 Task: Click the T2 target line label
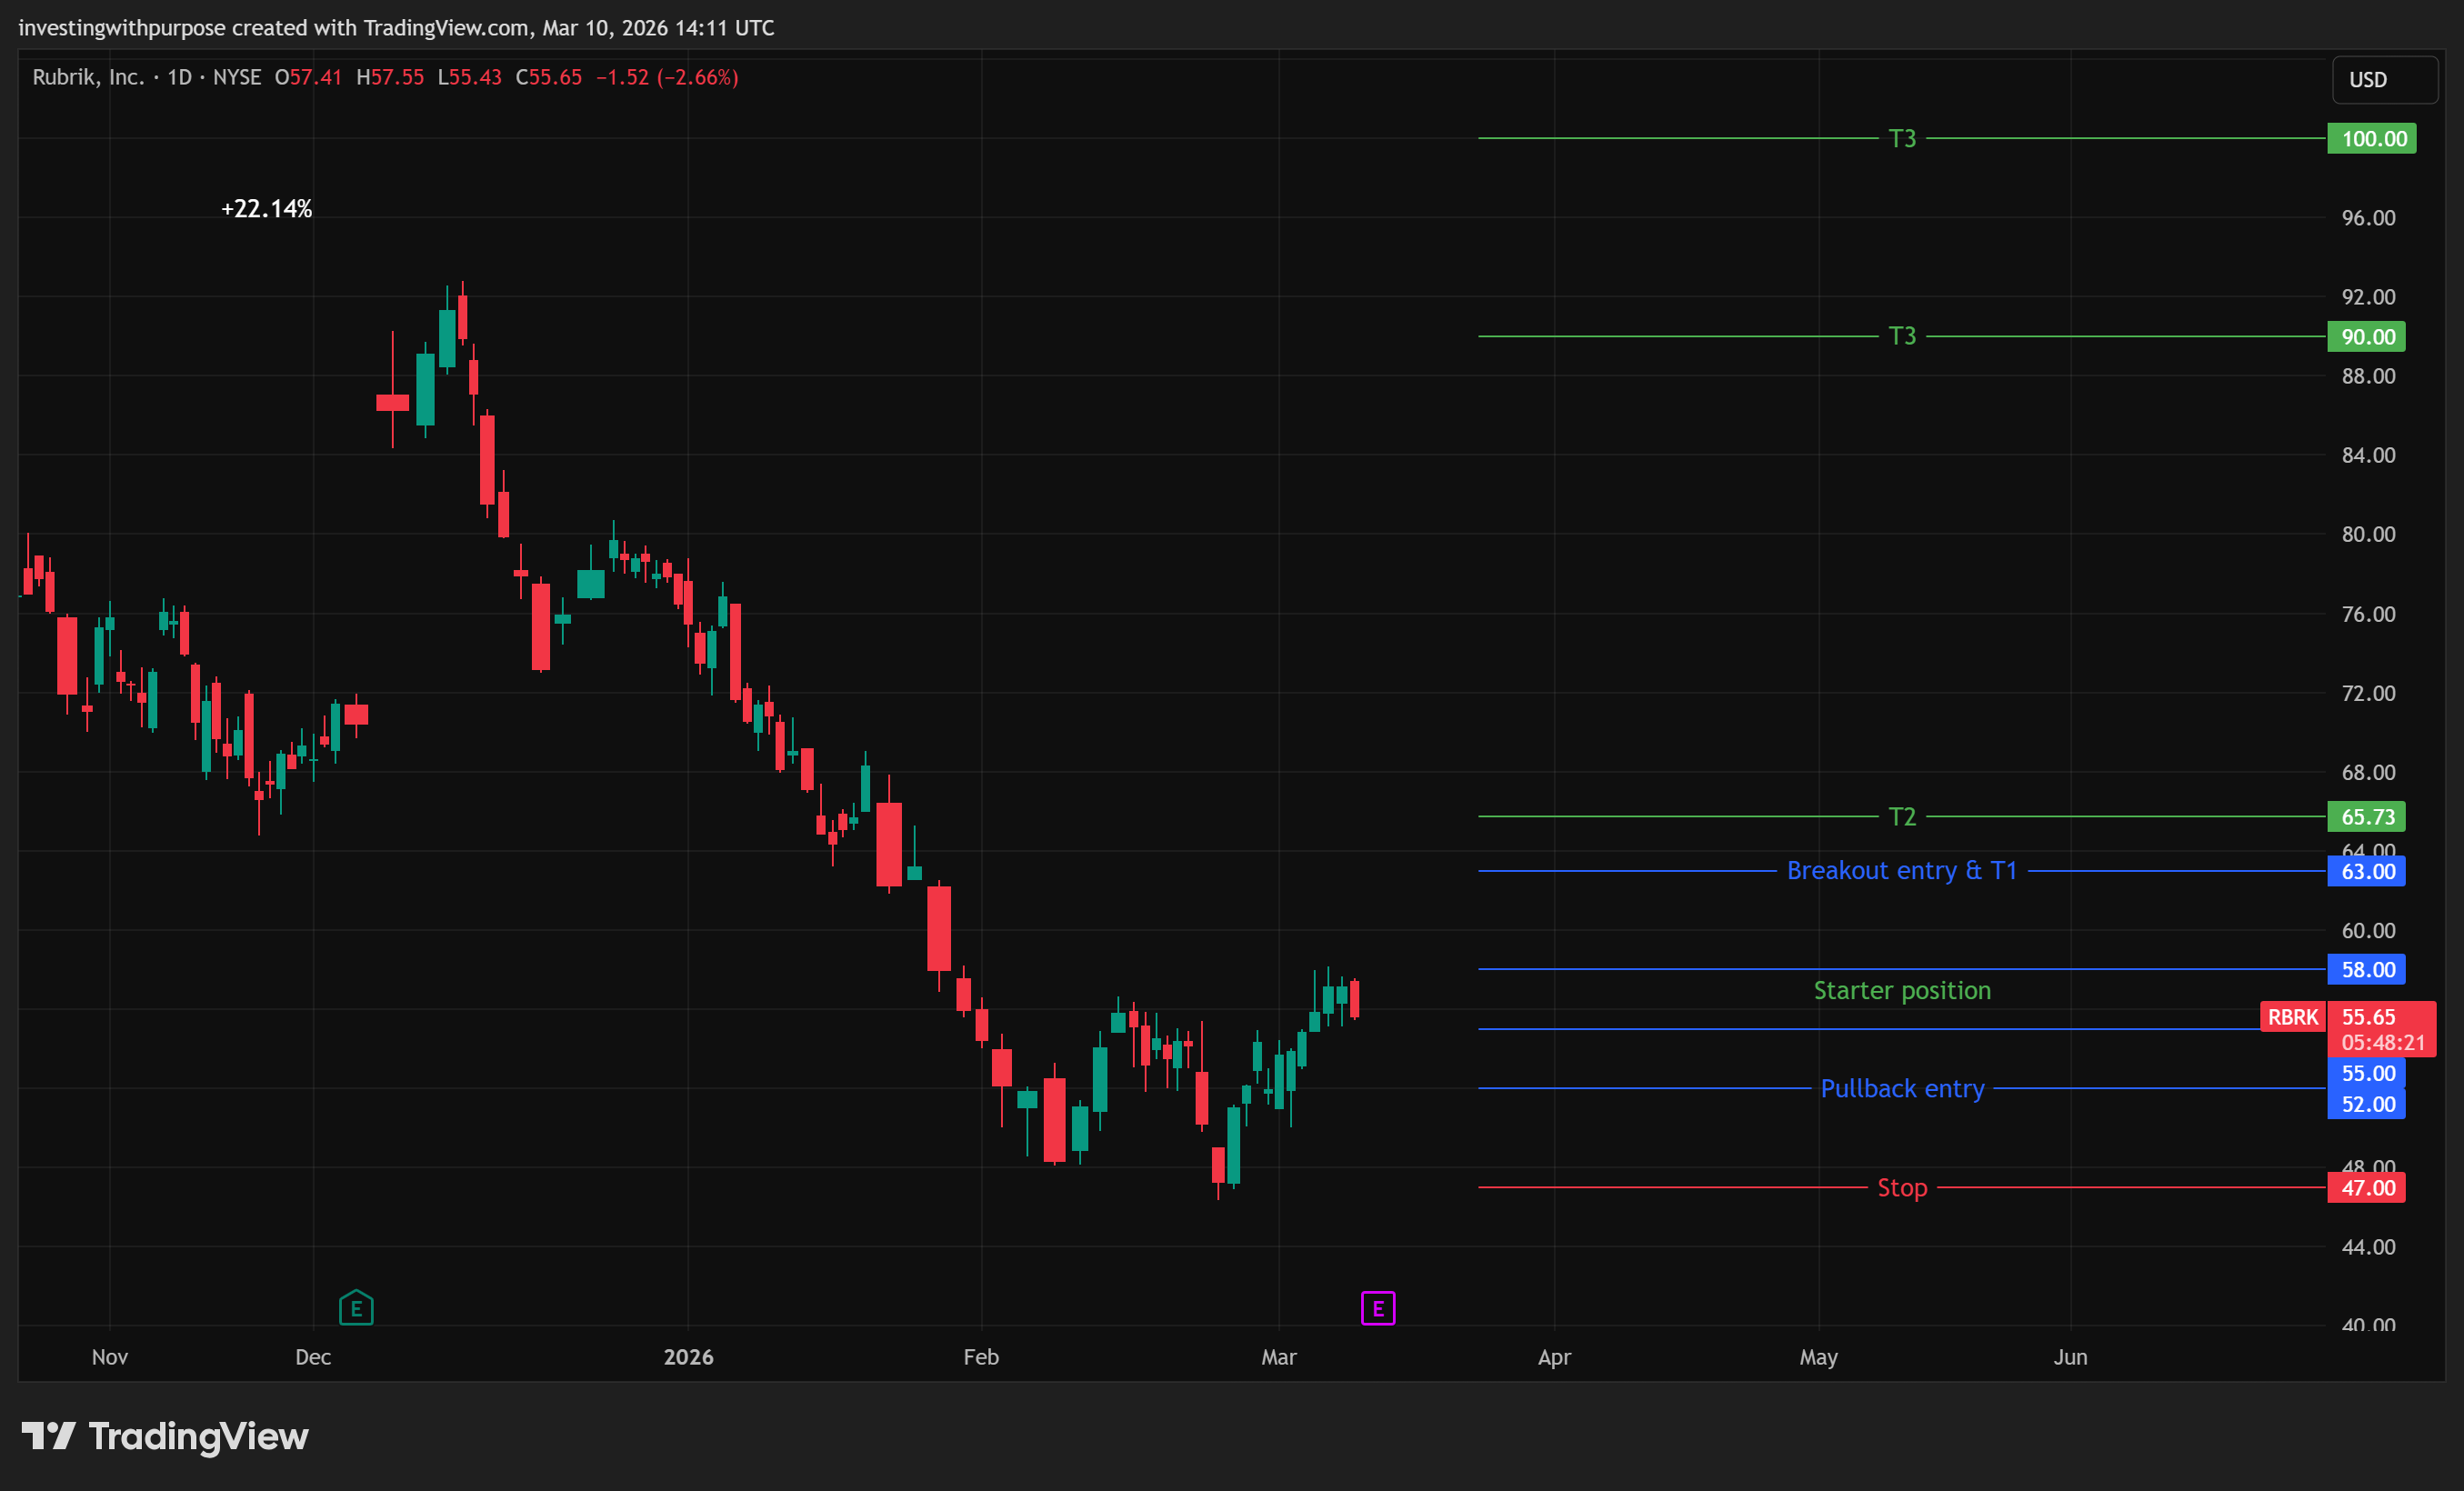pyautogui.click(x=1901, y=816)
